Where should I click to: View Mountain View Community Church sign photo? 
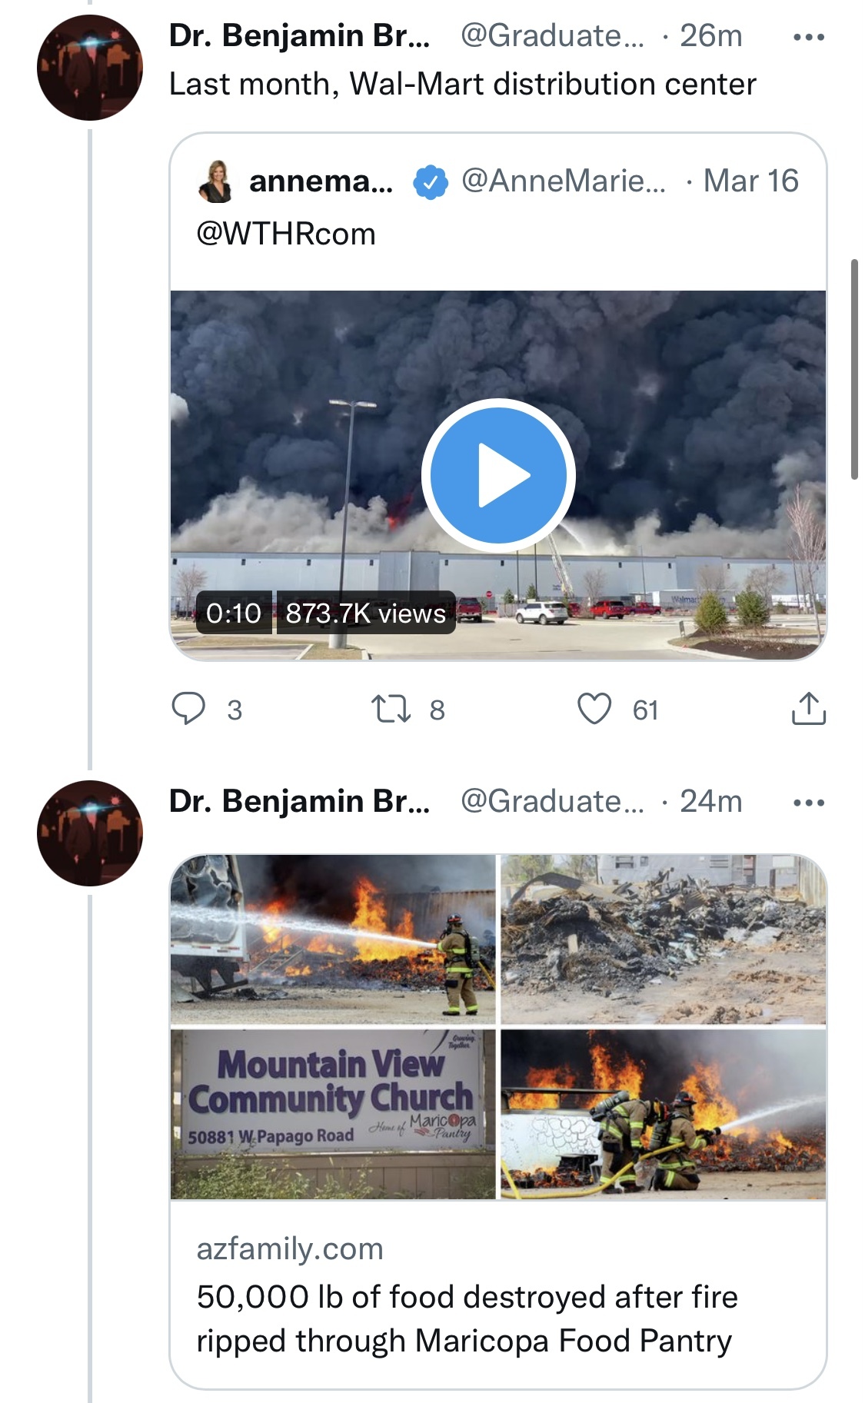[333, 1114]
